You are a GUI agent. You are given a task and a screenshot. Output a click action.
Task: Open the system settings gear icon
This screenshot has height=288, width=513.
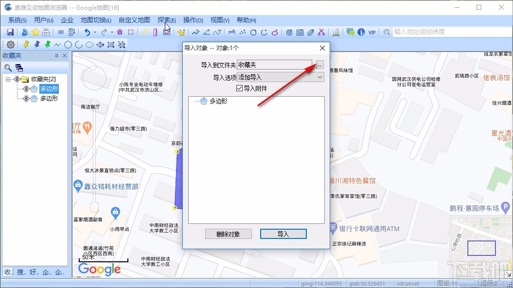10,44
